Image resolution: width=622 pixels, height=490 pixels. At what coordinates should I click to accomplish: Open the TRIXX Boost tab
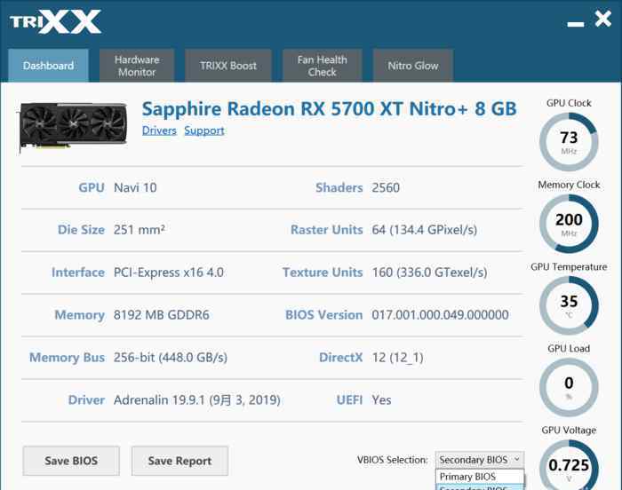(228, 66)
